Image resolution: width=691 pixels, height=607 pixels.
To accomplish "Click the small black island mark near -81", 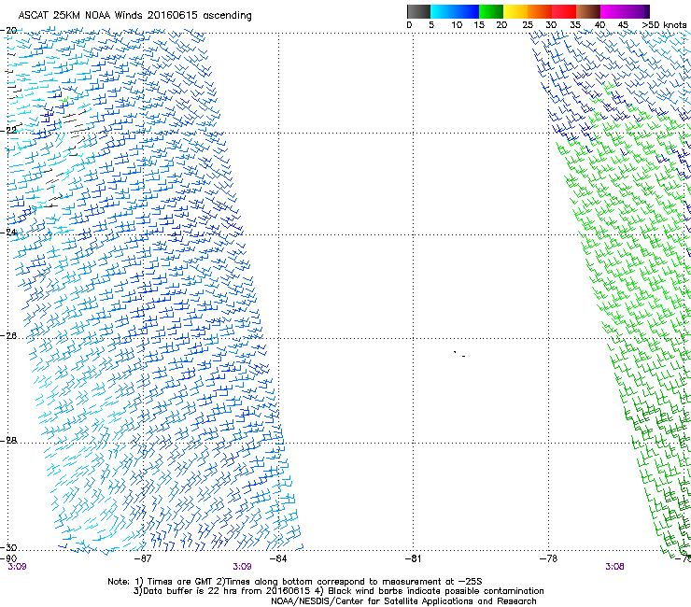I will 459,354.
